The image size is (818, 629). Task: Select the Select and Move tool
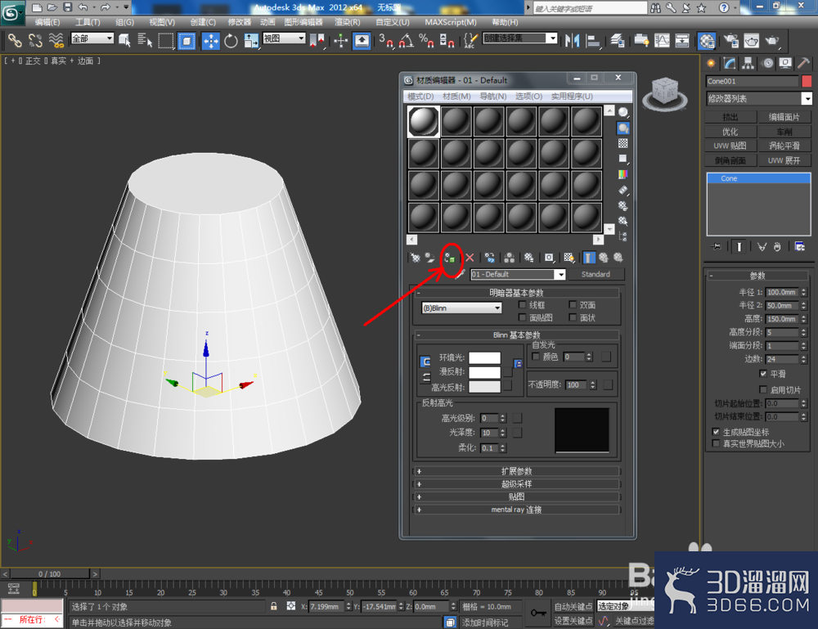(211, 41)
